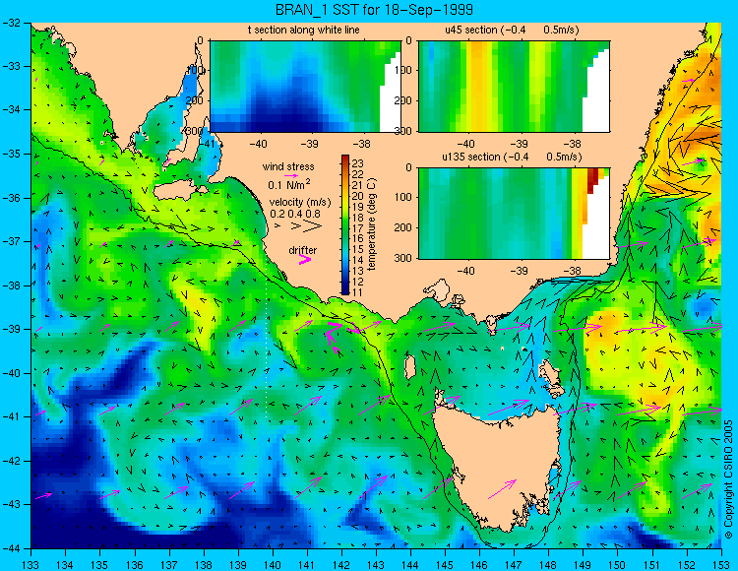Click the "0.1 N/m2" legend value

[x=289, y=184]
